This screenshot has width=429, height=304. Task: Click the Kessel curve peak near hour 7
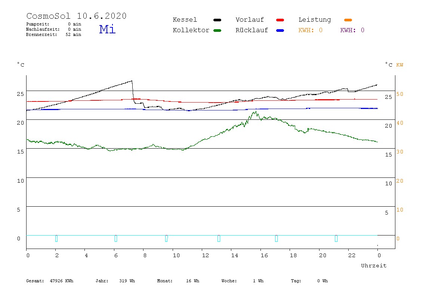[132, 81]
